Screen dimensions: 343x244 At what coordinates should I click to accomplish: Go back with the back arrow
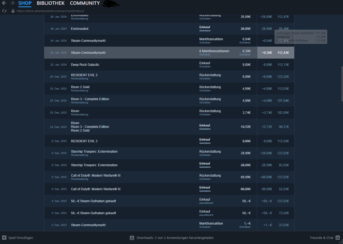(x=4, y=3)
